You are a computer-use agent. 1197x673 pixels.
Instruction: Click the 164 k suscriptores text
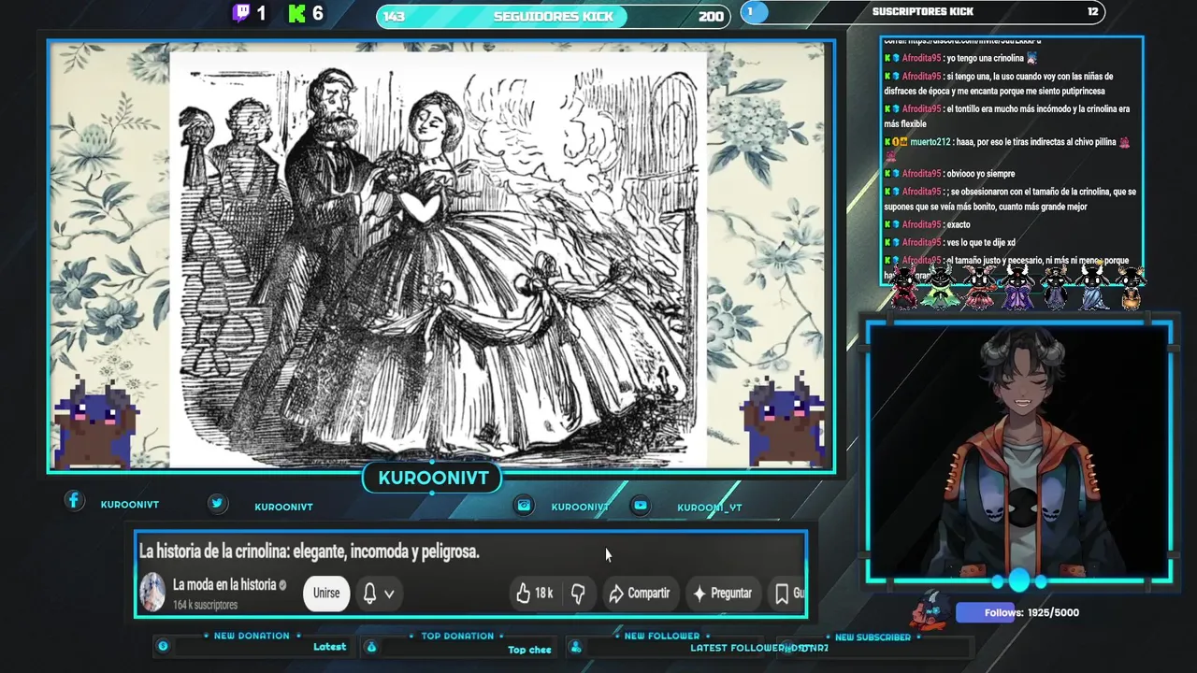205,605
